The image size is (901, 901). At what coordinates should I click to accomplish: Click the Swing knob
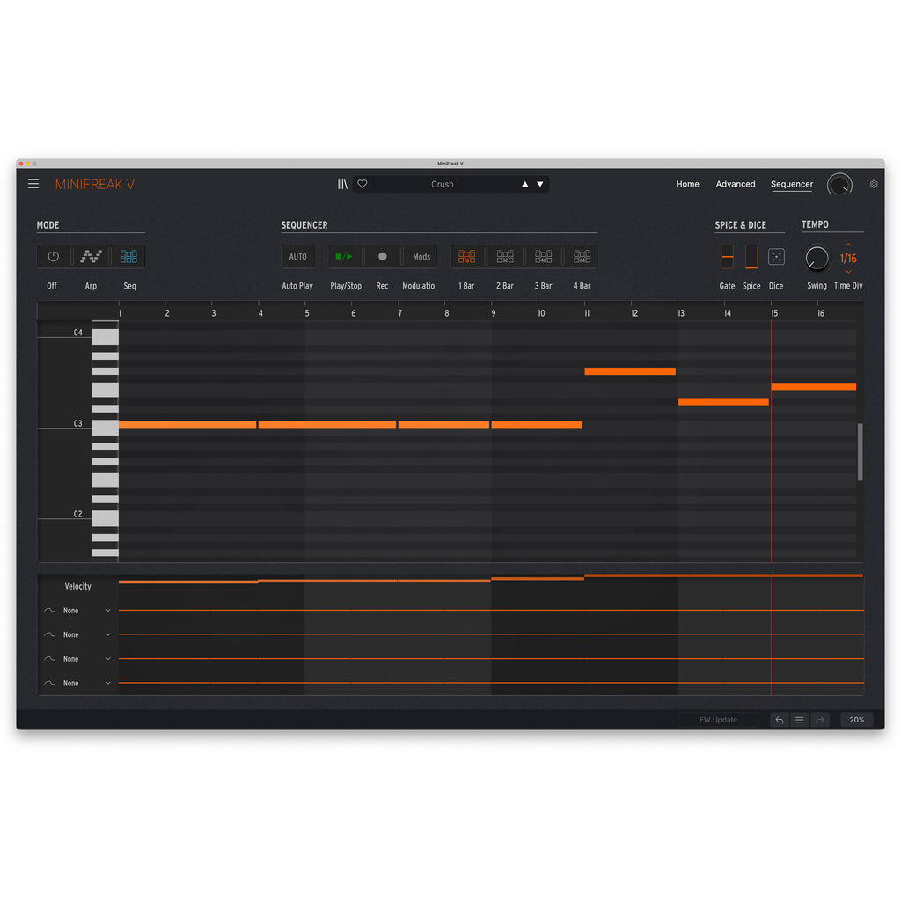click(x=817, y=259)
